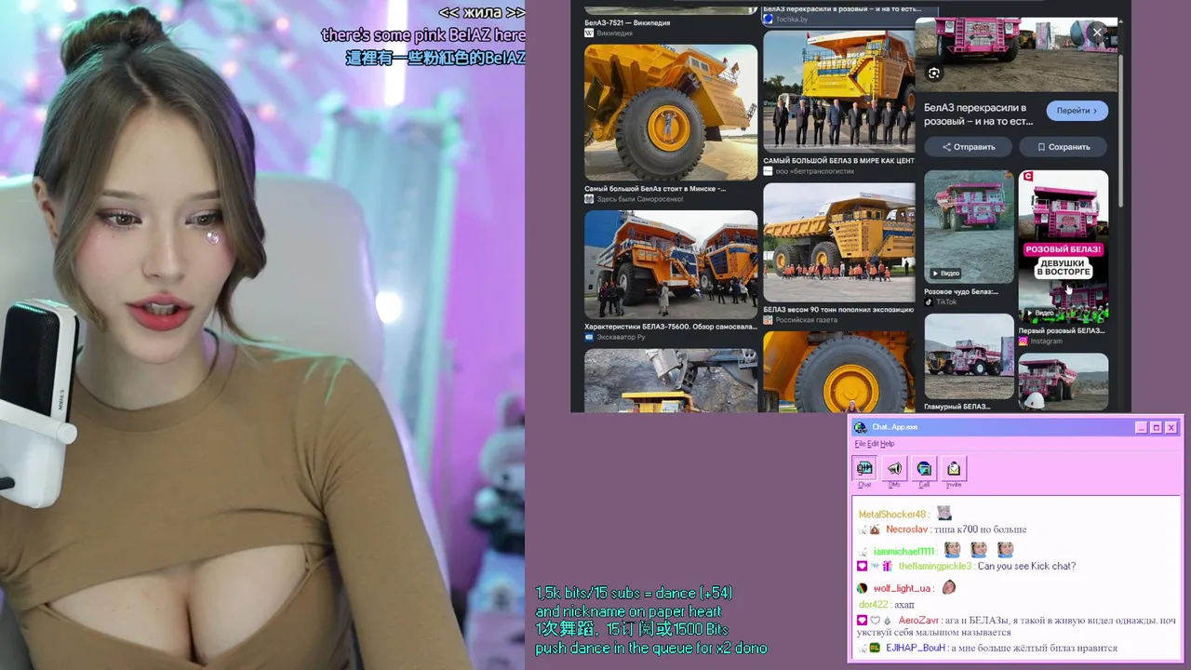Click 'БелАЗ-7521 — Википедия' result title
Viewport: 1191px width, 670px height.
[627, 22]
